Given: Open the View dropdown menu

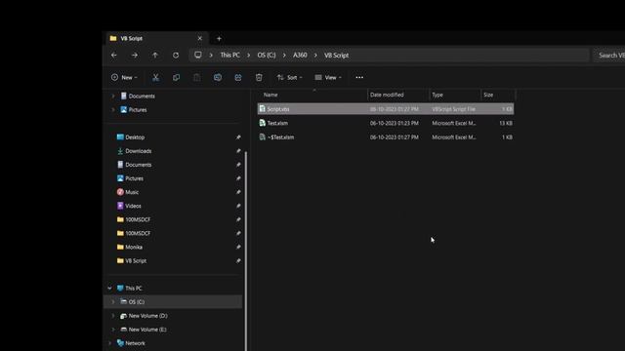Looking at the screenshot, I should tap(328, 78).
